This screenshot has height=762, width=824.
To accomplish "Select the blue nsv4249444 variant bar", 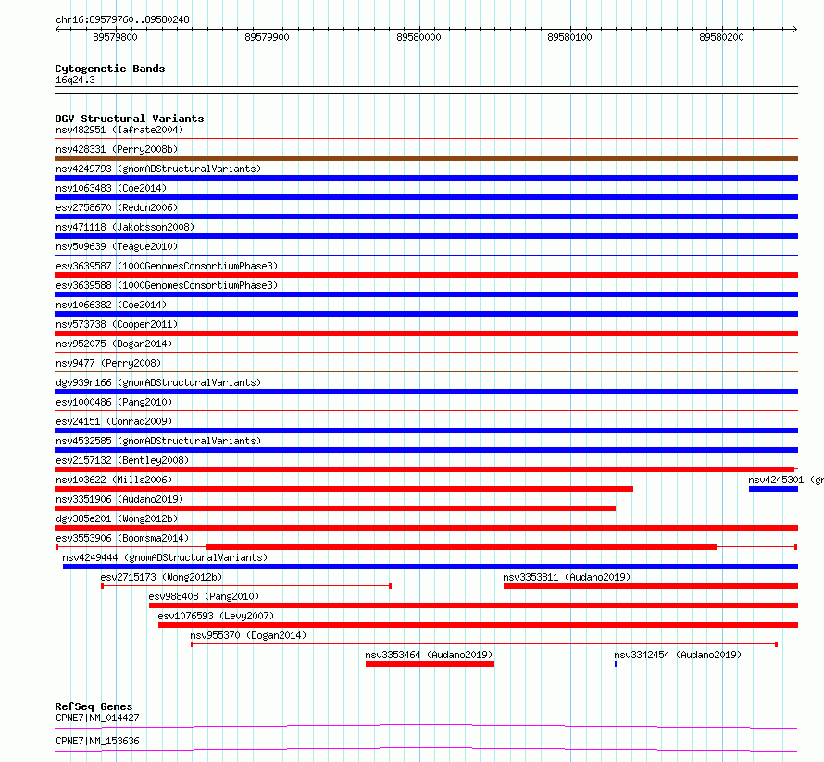I will 431,567.
